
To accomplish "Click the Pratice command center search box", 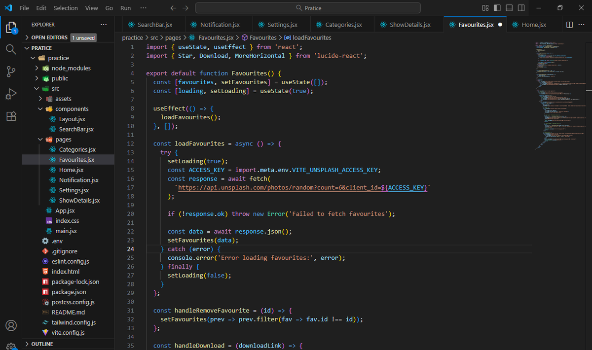I will click(x=308, y=8).
